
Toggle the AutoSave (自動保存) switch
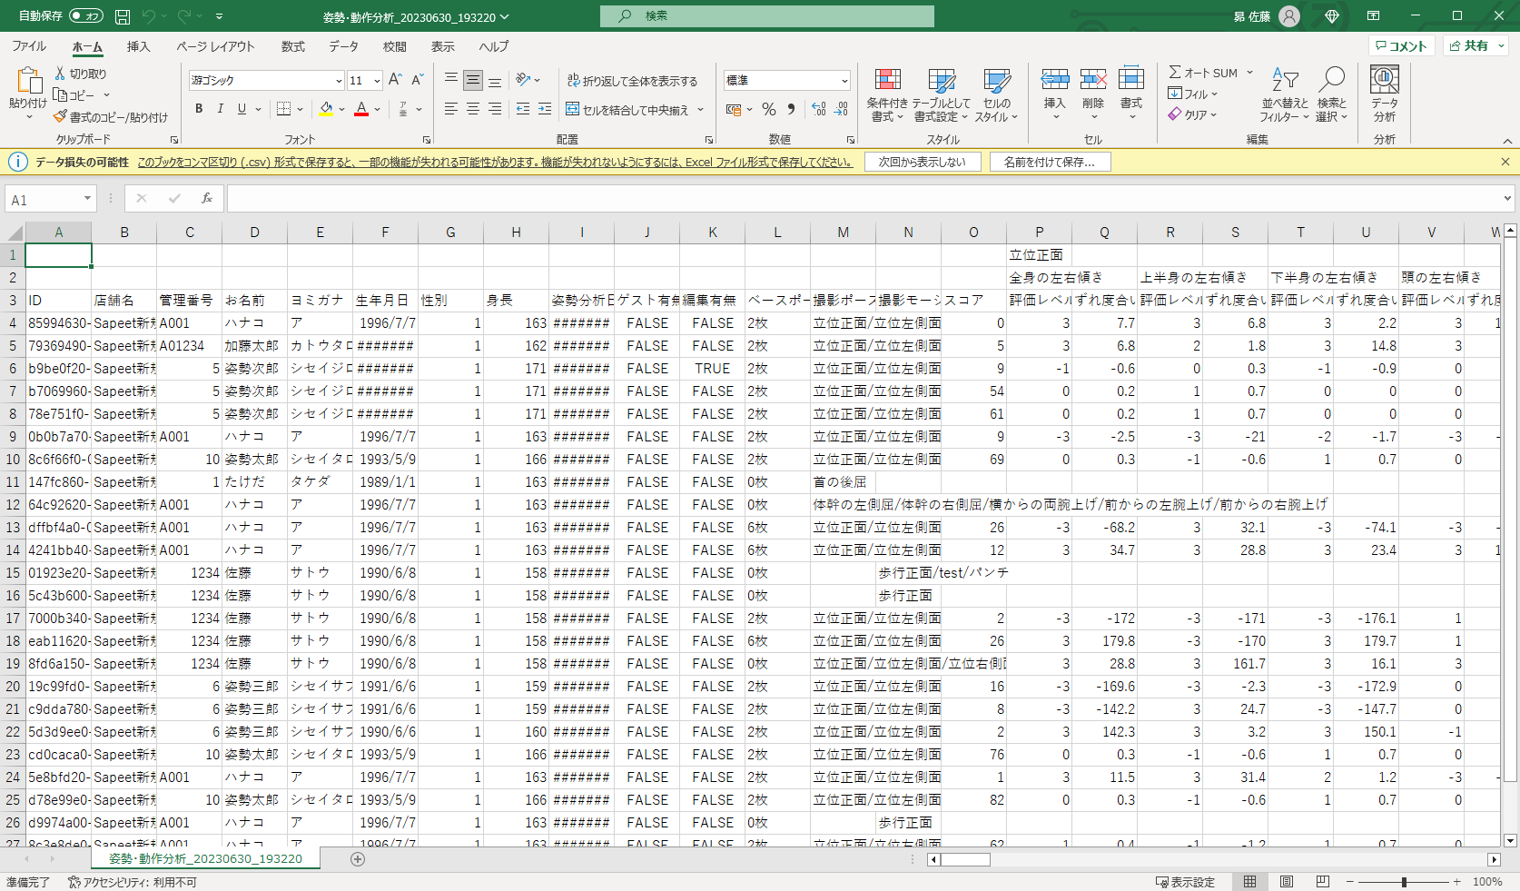pos(86,16)
